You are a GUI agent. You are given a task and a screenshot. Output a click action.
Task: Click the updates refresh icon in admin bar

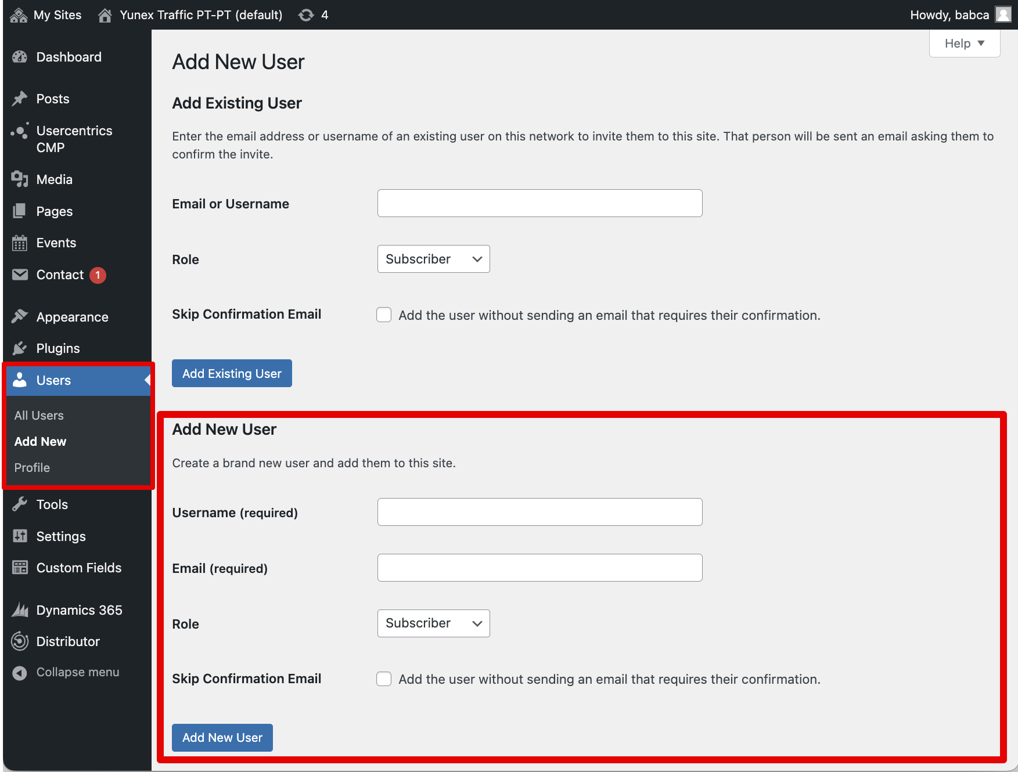coord(306,15)
